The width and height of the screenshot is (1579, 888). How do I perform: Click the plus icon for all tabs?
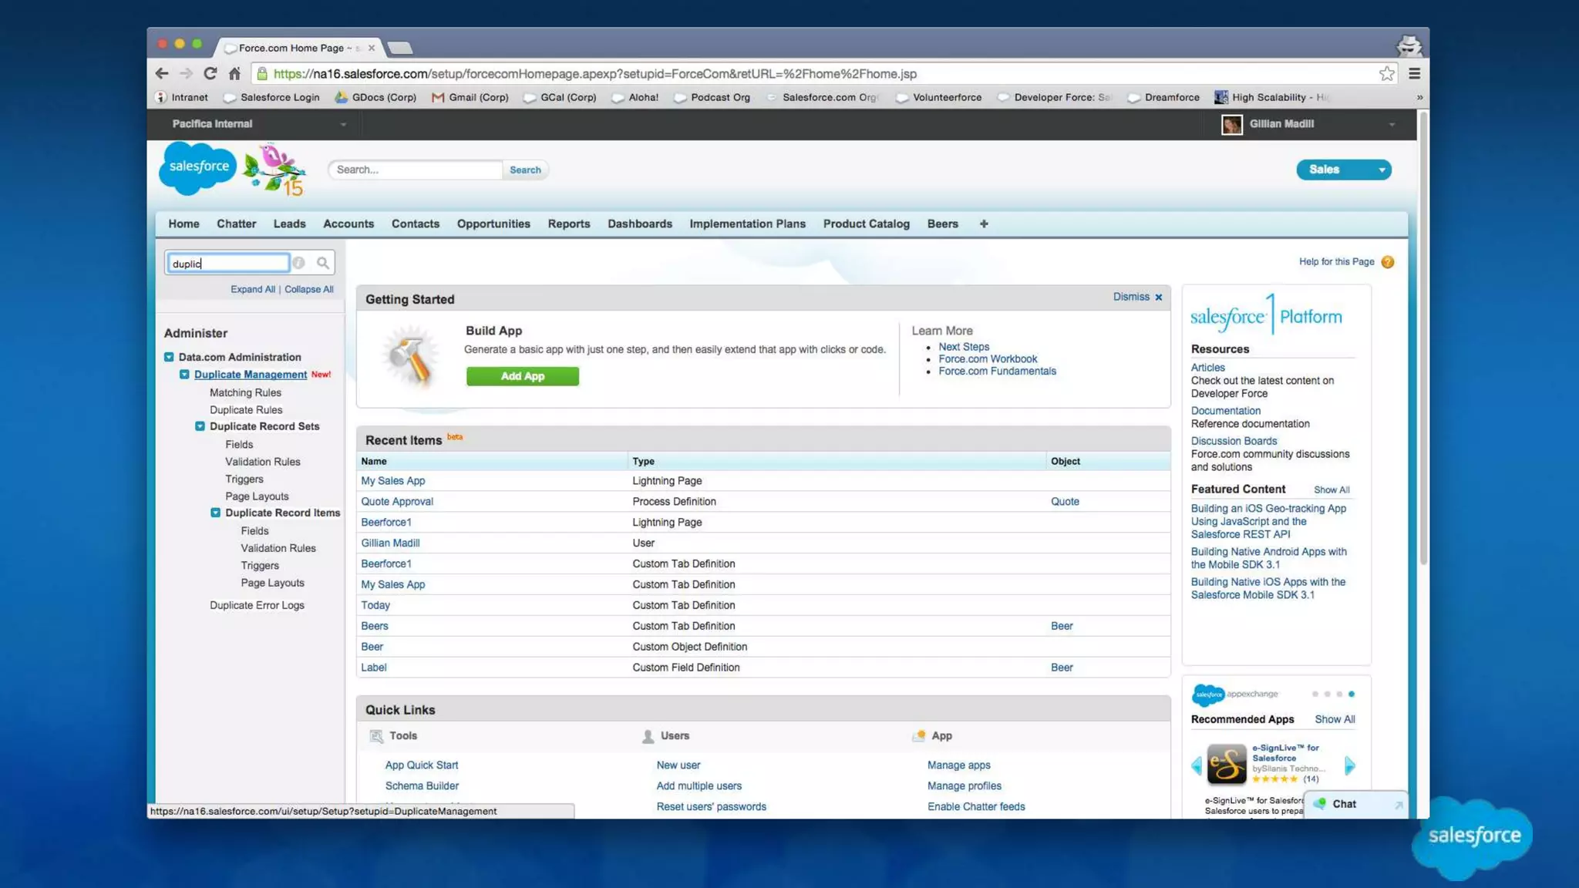click(983, 224)
